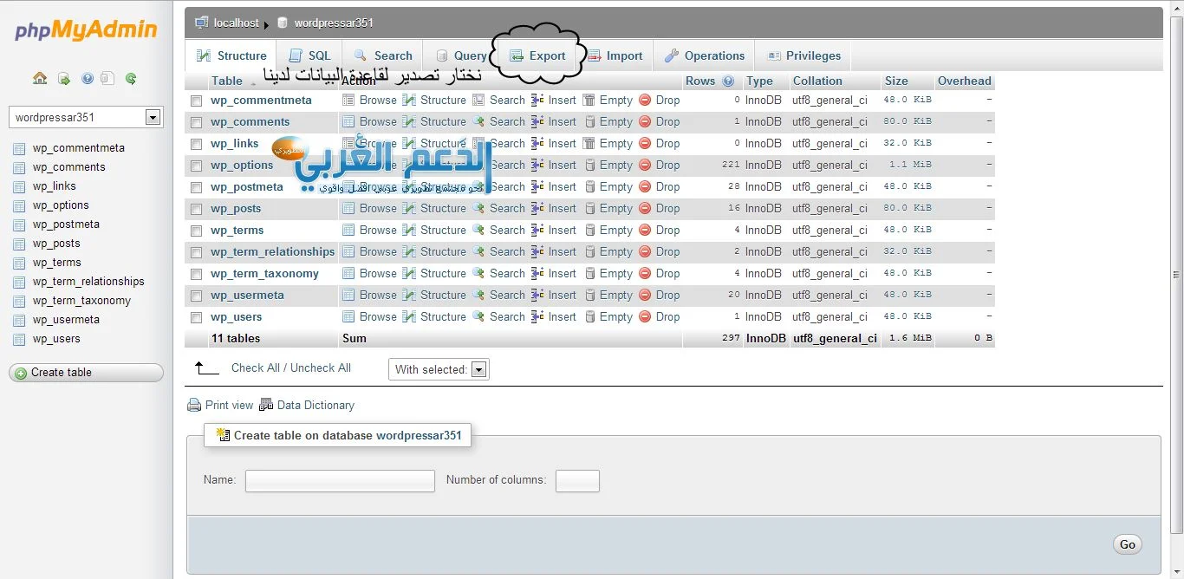Open wp_postmeta in the sidebar table list
1184x579 pixels.
coord(66,224)
